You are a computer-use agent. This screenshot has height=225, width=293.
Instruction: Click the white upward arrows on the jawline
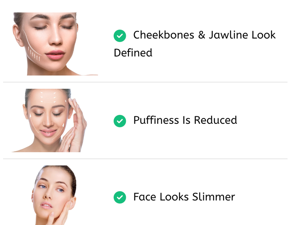[x=34, y=54]
